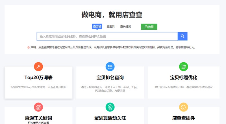This screenshot has height=124, width=226.
Task: Open the 店查查插件 card title
Action: click(183, 118)
